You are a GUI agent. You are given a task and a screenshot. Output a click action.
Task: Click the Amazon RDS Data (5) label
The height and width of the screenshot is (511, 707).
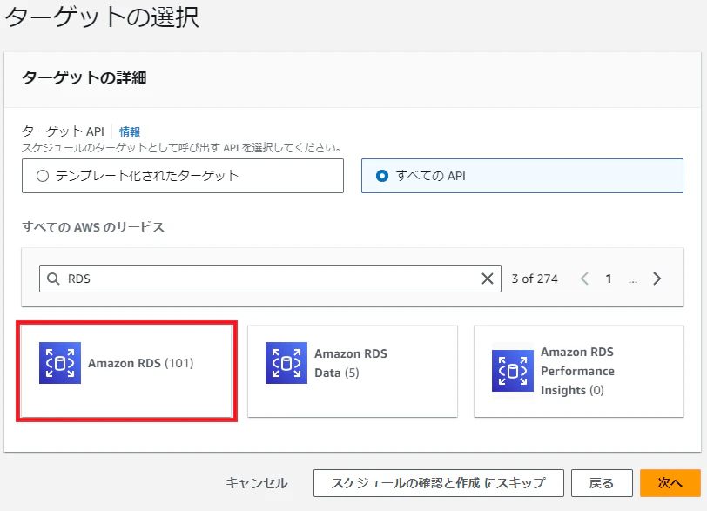click(351, 363)
